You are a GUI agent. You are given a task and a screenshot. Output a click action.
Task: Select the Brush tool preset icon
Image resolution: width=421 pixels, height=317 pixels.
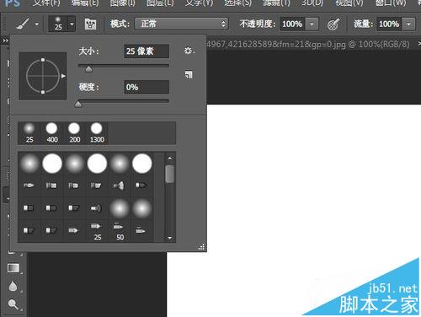23,24
